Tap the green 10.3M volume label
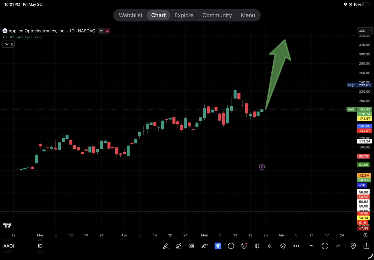The width and height of the screenshot is (374, 260). pyautogui.click(x=364, y=180)
